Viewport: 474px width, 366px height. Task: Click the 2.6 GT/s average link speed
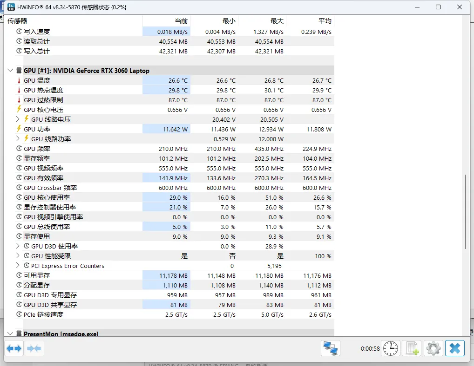tap(320, 315)
